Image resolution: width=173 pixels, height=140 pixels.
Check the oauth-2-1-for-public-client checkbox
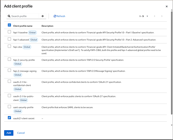[x=10, y=96]
